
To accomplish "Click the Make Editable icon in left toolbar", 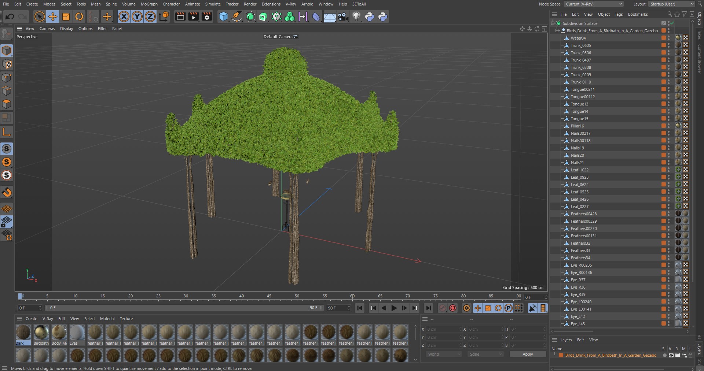I will tap(7, 34).
